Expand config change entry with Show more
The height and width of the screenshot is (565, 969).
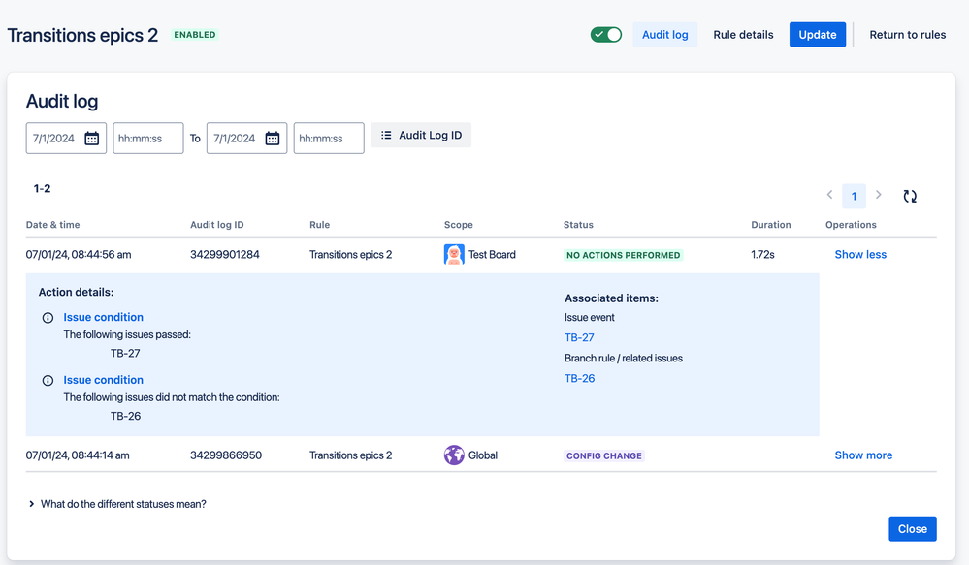point(863,455)
